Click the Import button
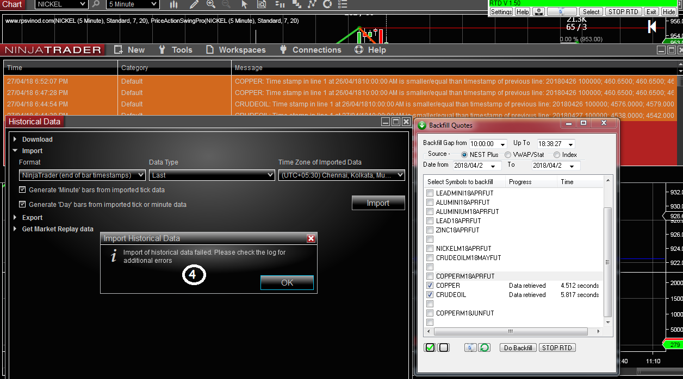The height and width of the screenshot is (379, 683). (x=378, y=203)
